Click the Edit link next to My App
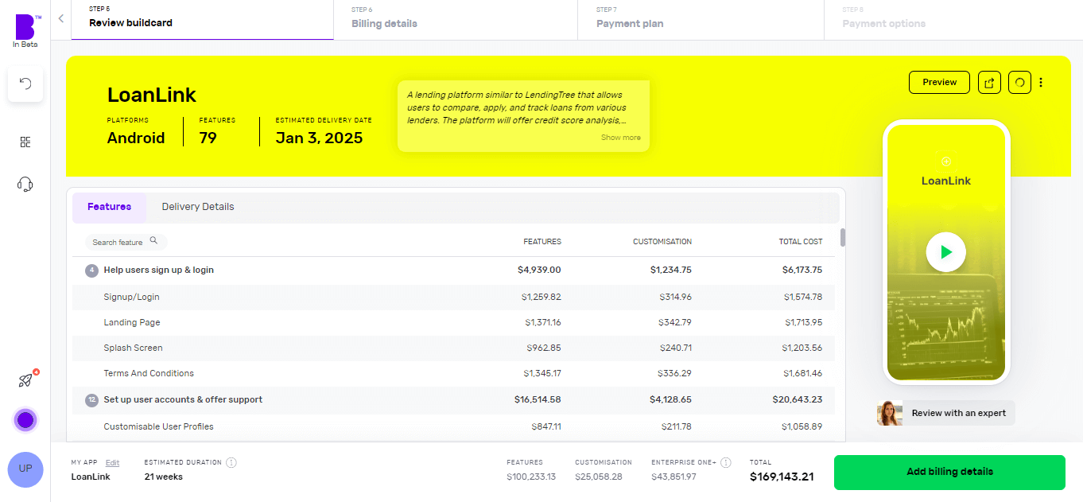This screenshot has height=502, width=1083. (x=113, y=462)
